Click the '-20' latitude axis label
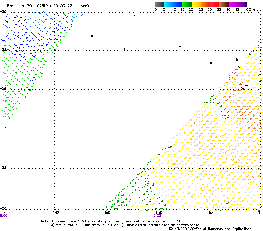 click(3, 12)
